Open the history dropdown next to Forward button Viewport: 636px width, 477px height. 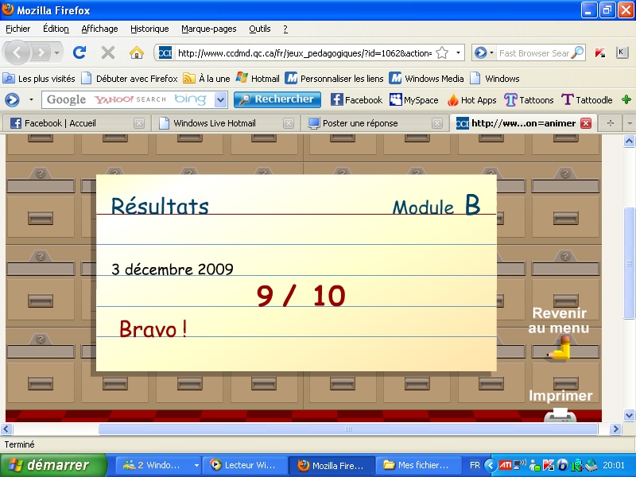tap(56, 52)
